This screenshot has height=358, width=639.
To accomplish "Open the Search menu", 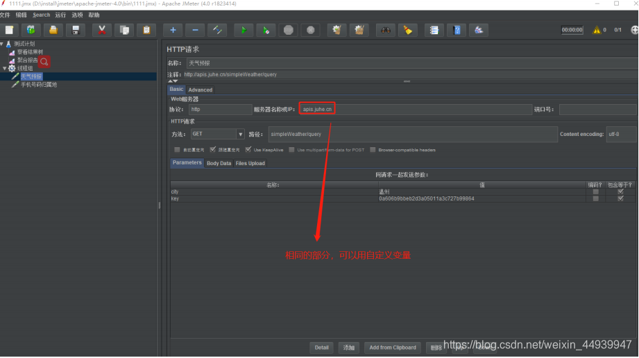I will pos(41,15).
